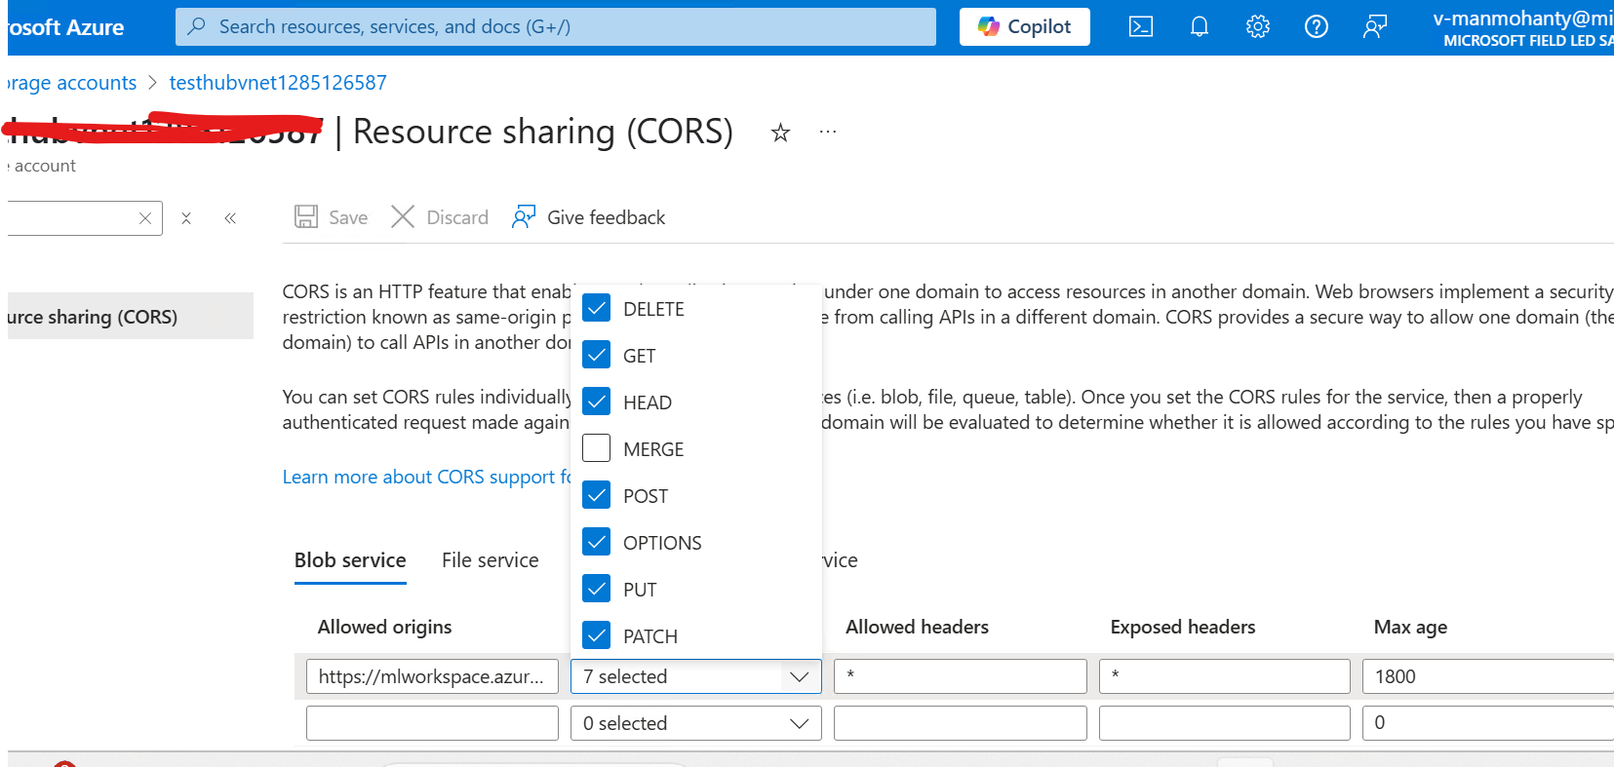Click the Max age column header
Image resolution: width=1614 pixels, height=767 pixels.
1410,627
